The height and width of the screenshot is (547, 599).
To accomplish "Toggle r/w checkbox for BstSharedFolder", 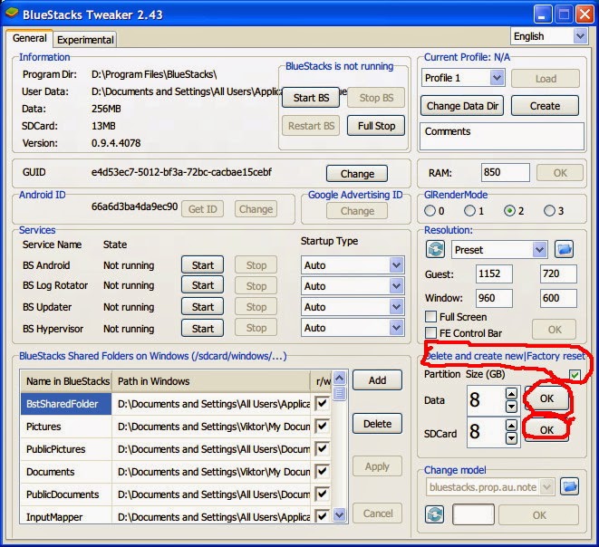I will tap(322, 404).
